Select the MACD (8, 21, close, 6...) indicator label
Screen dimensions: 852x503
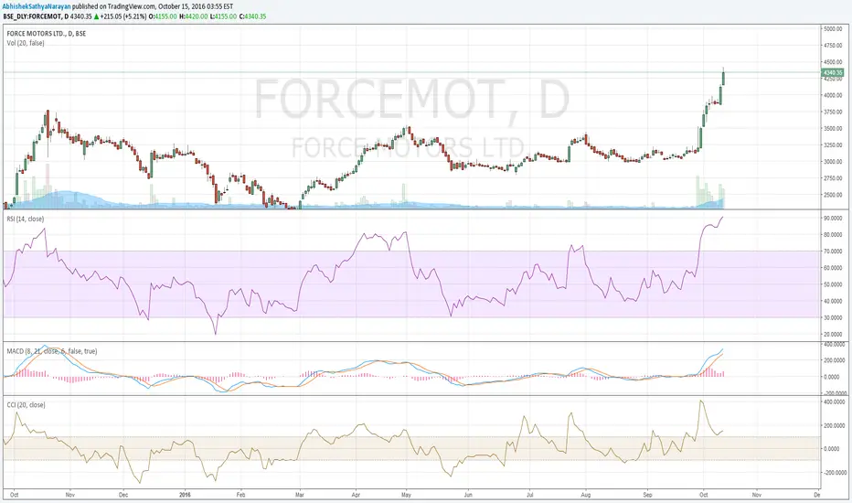[x=52, y=351]
